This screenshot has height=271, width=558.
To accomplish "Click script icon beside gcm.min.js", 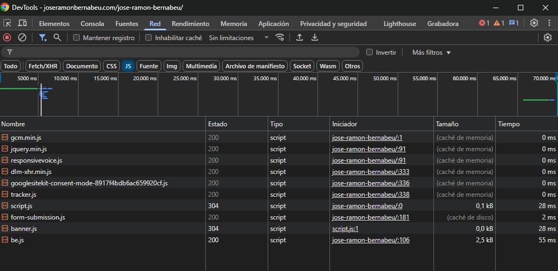I will [5, 138].
